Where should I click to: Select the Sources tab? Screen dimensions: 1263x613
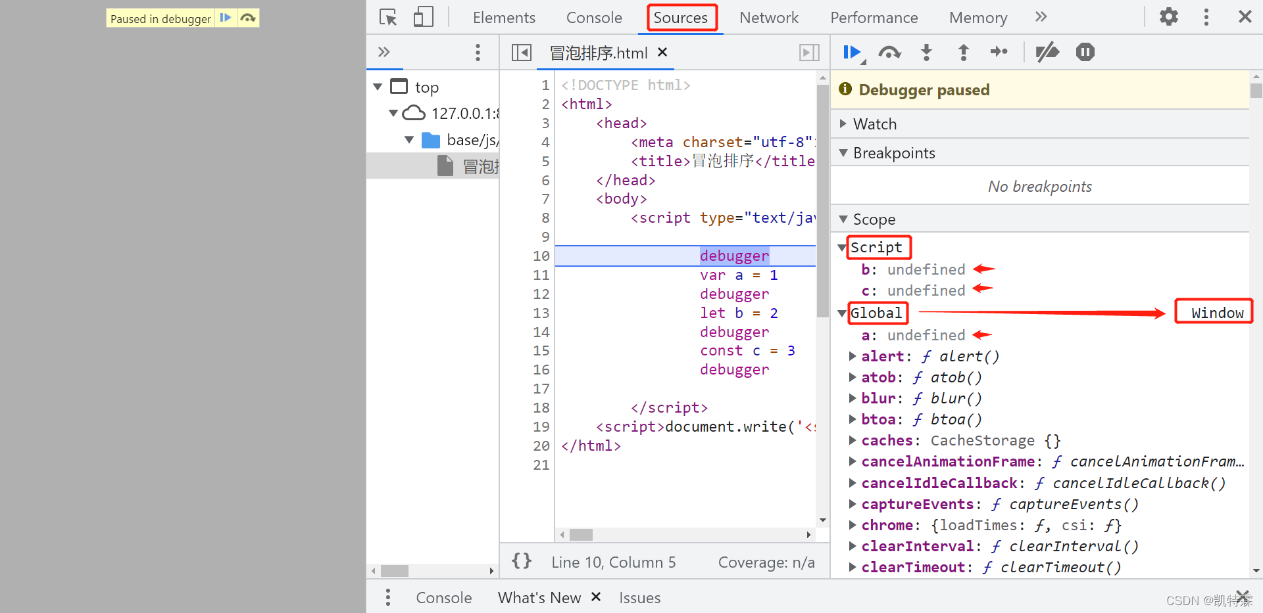[x=681, y=18]
